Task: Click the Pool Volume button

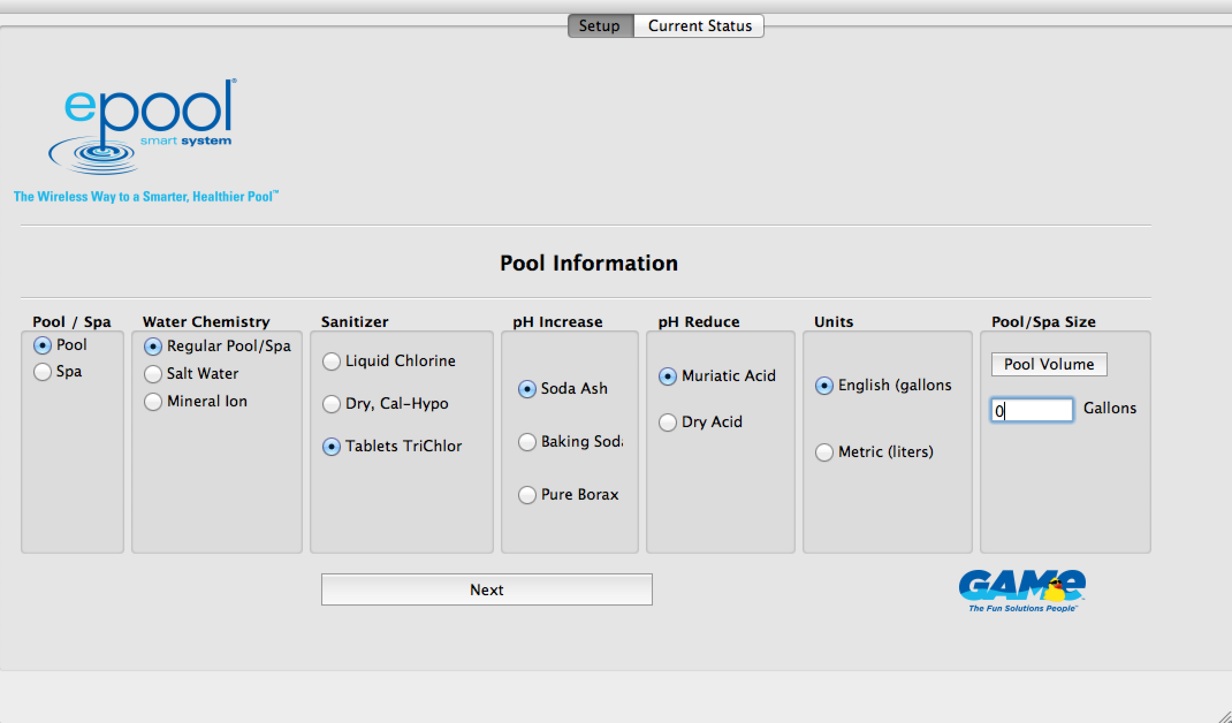Action: 1048,364
